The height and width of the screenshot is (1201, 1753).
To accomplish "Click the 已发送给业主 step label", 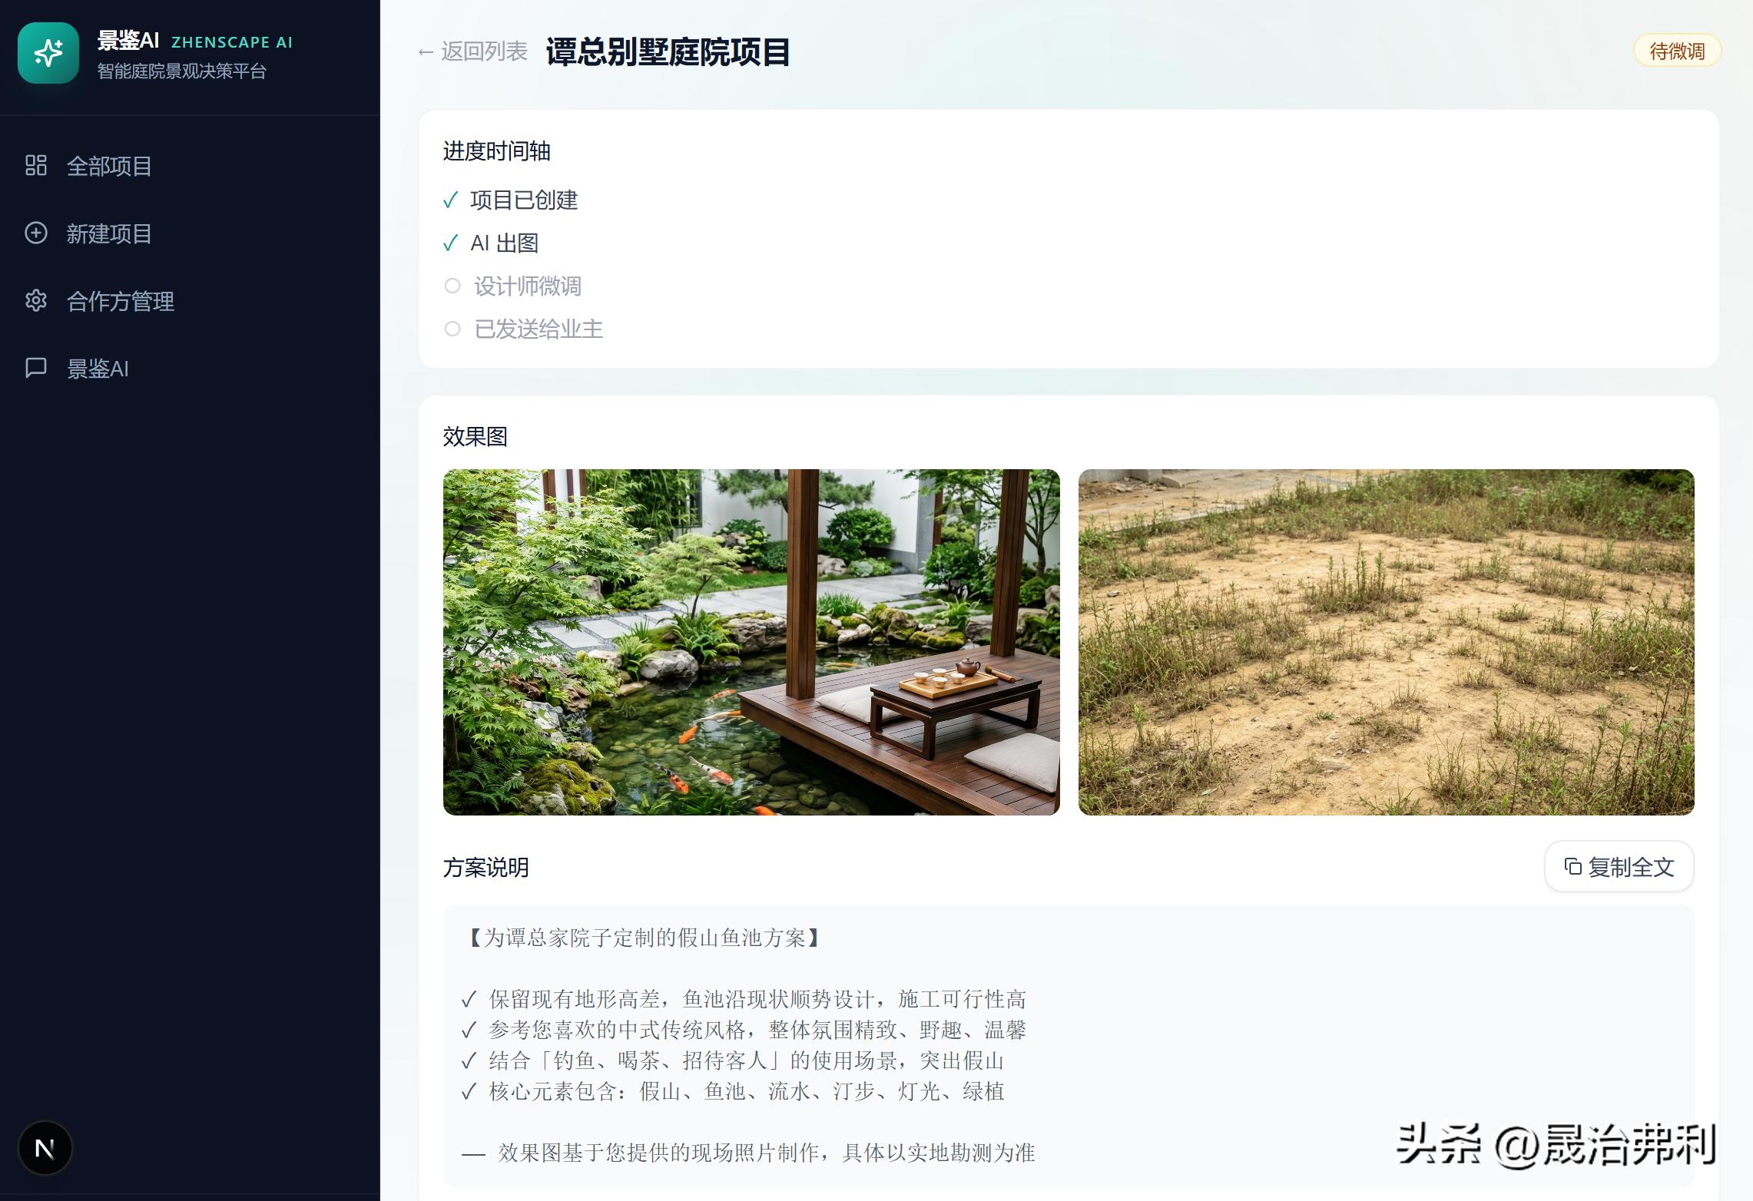I will 538,329.
